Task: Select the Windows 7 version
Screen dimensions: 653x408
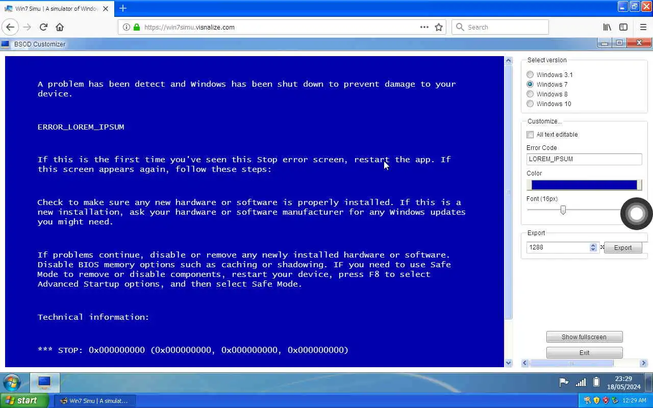Action: (x=530, y=84)
